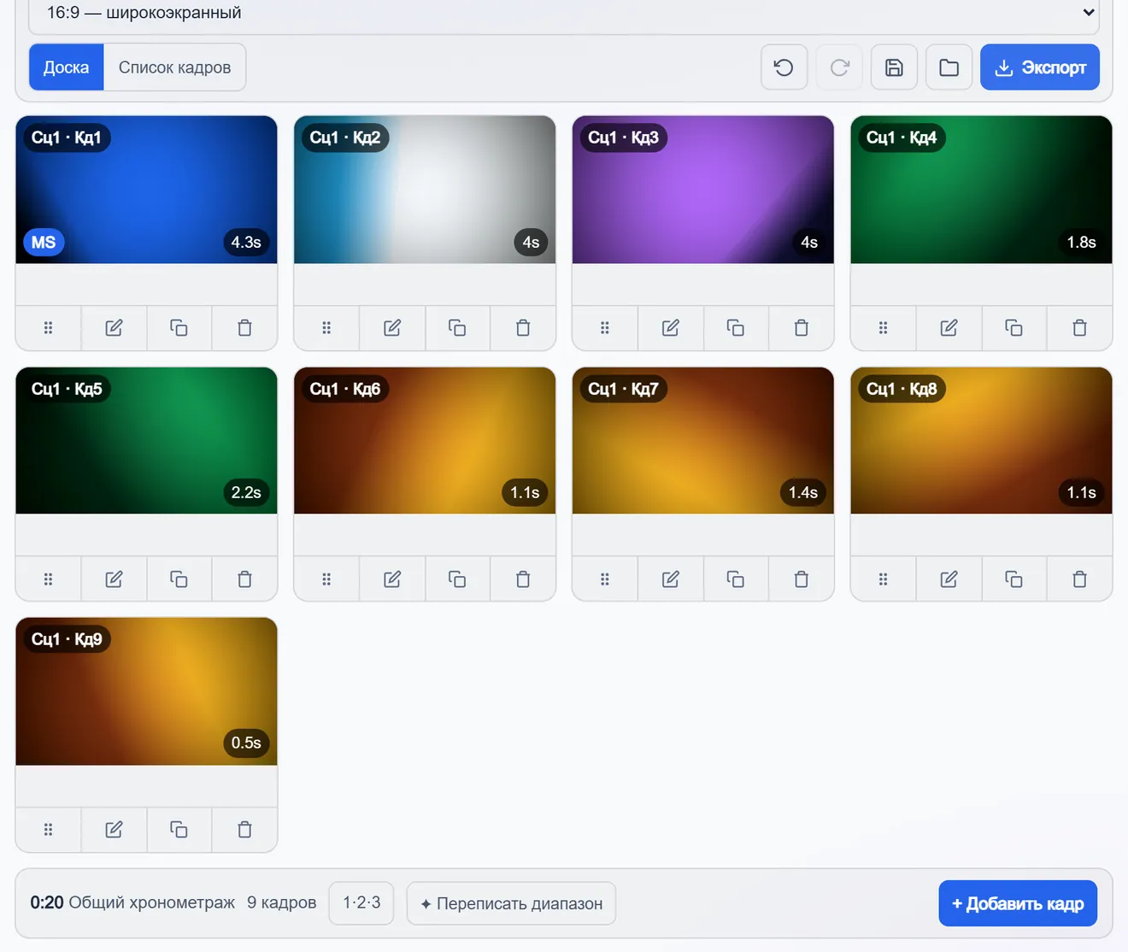Viewport: 1128px width, 952px height.
Task: Switch to the Список кадров tab
Action: (174, 68)
